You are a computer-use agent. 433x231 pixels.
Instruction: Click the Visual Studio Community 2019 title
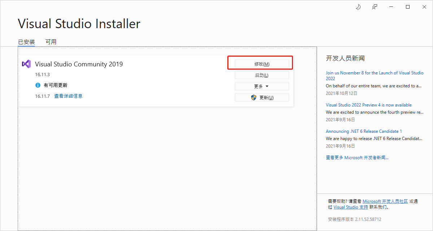(x=79, y=64)
